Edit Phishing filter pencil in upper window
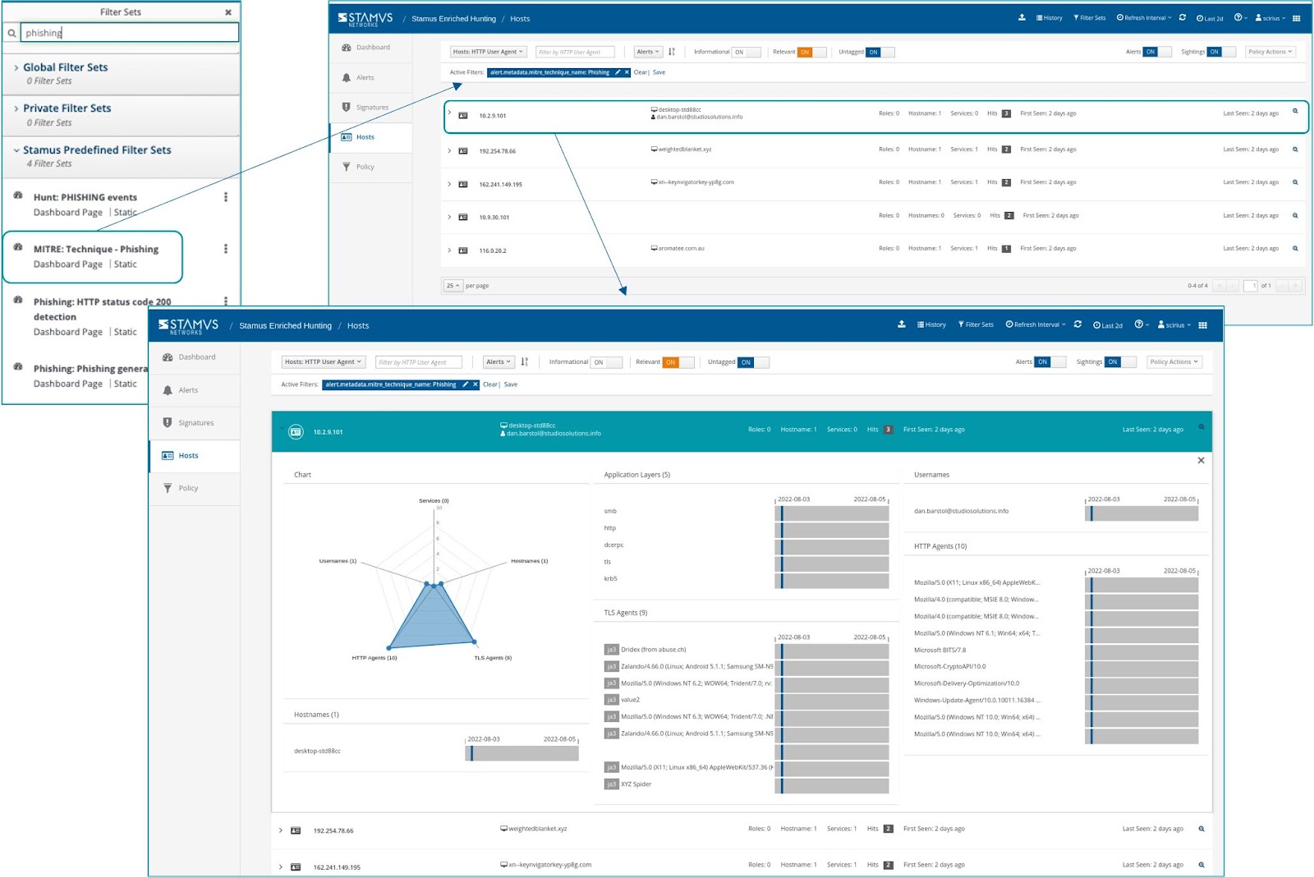The width and height of the screenshot is (1314, 878). [618, 72]
